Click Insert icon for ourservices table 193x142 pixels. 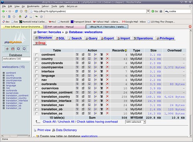[x=95, y=88]
